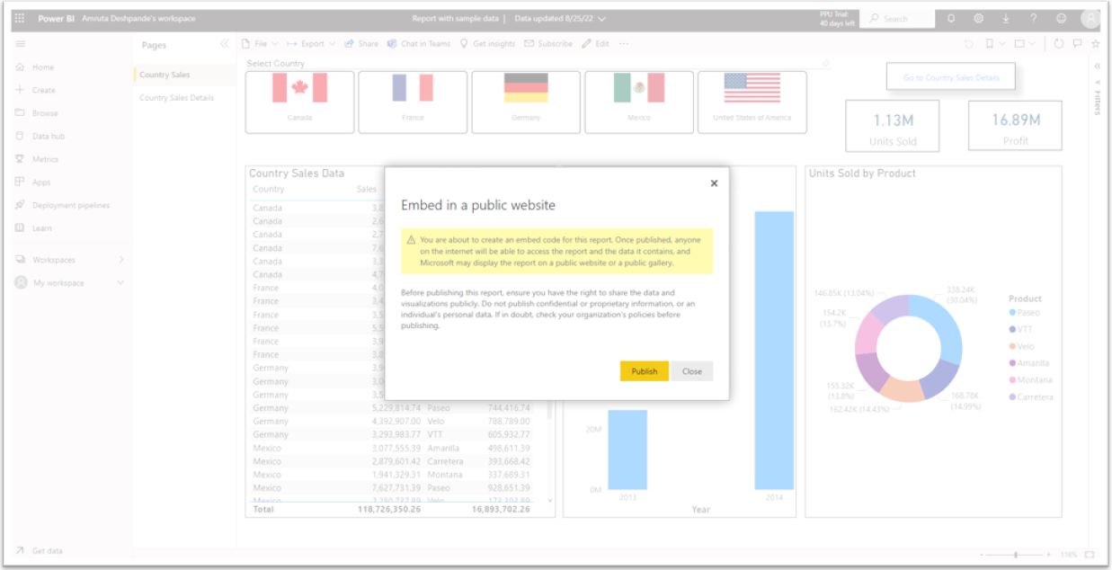Viewport: 1112px width, 570px height.
Task: Click the Close button in the embed dialog
Action: click(x=691, y=371)
